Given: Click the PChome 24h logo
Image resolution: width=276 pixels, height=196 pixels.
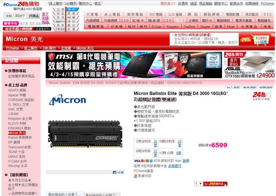Looking at the screenshot, I should [x=21, y=4].
